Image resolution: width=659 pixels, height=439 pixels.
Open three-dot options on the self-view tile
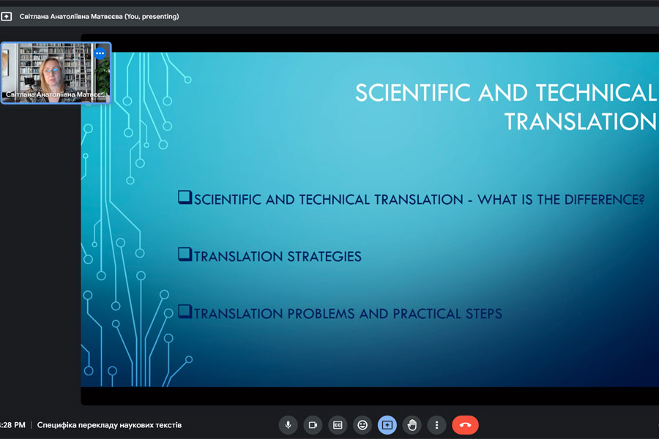(100, 53)
